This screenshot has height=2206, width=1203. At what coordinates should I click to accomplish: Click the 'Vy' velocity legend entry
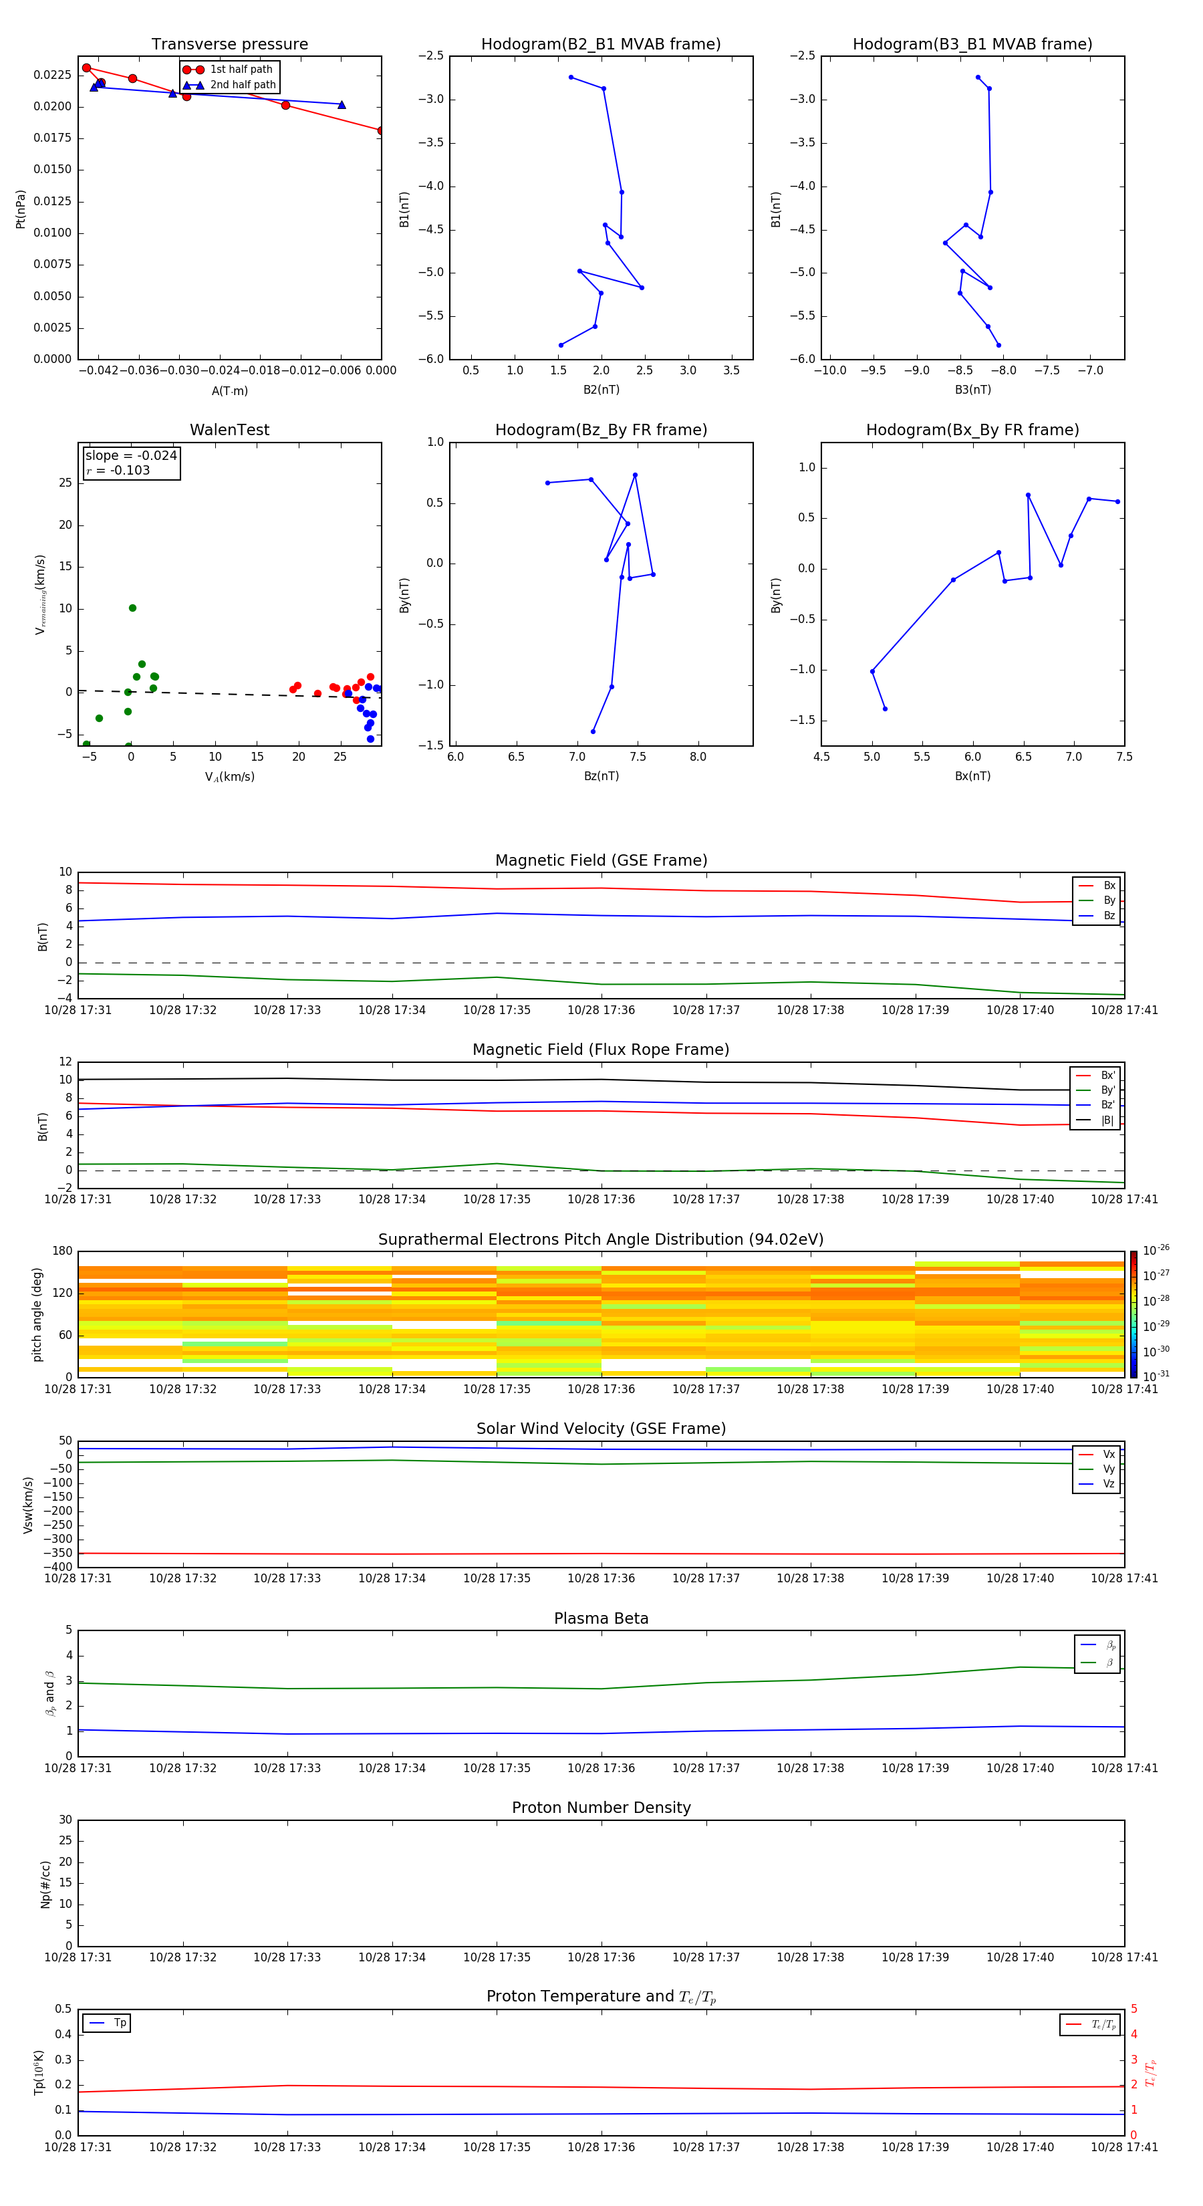(1097, 1469)
